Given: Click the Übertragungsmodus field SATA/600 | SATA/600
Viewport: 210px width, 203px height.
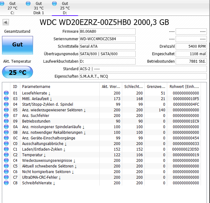Looking at the screenshot, I should point(107,54).
